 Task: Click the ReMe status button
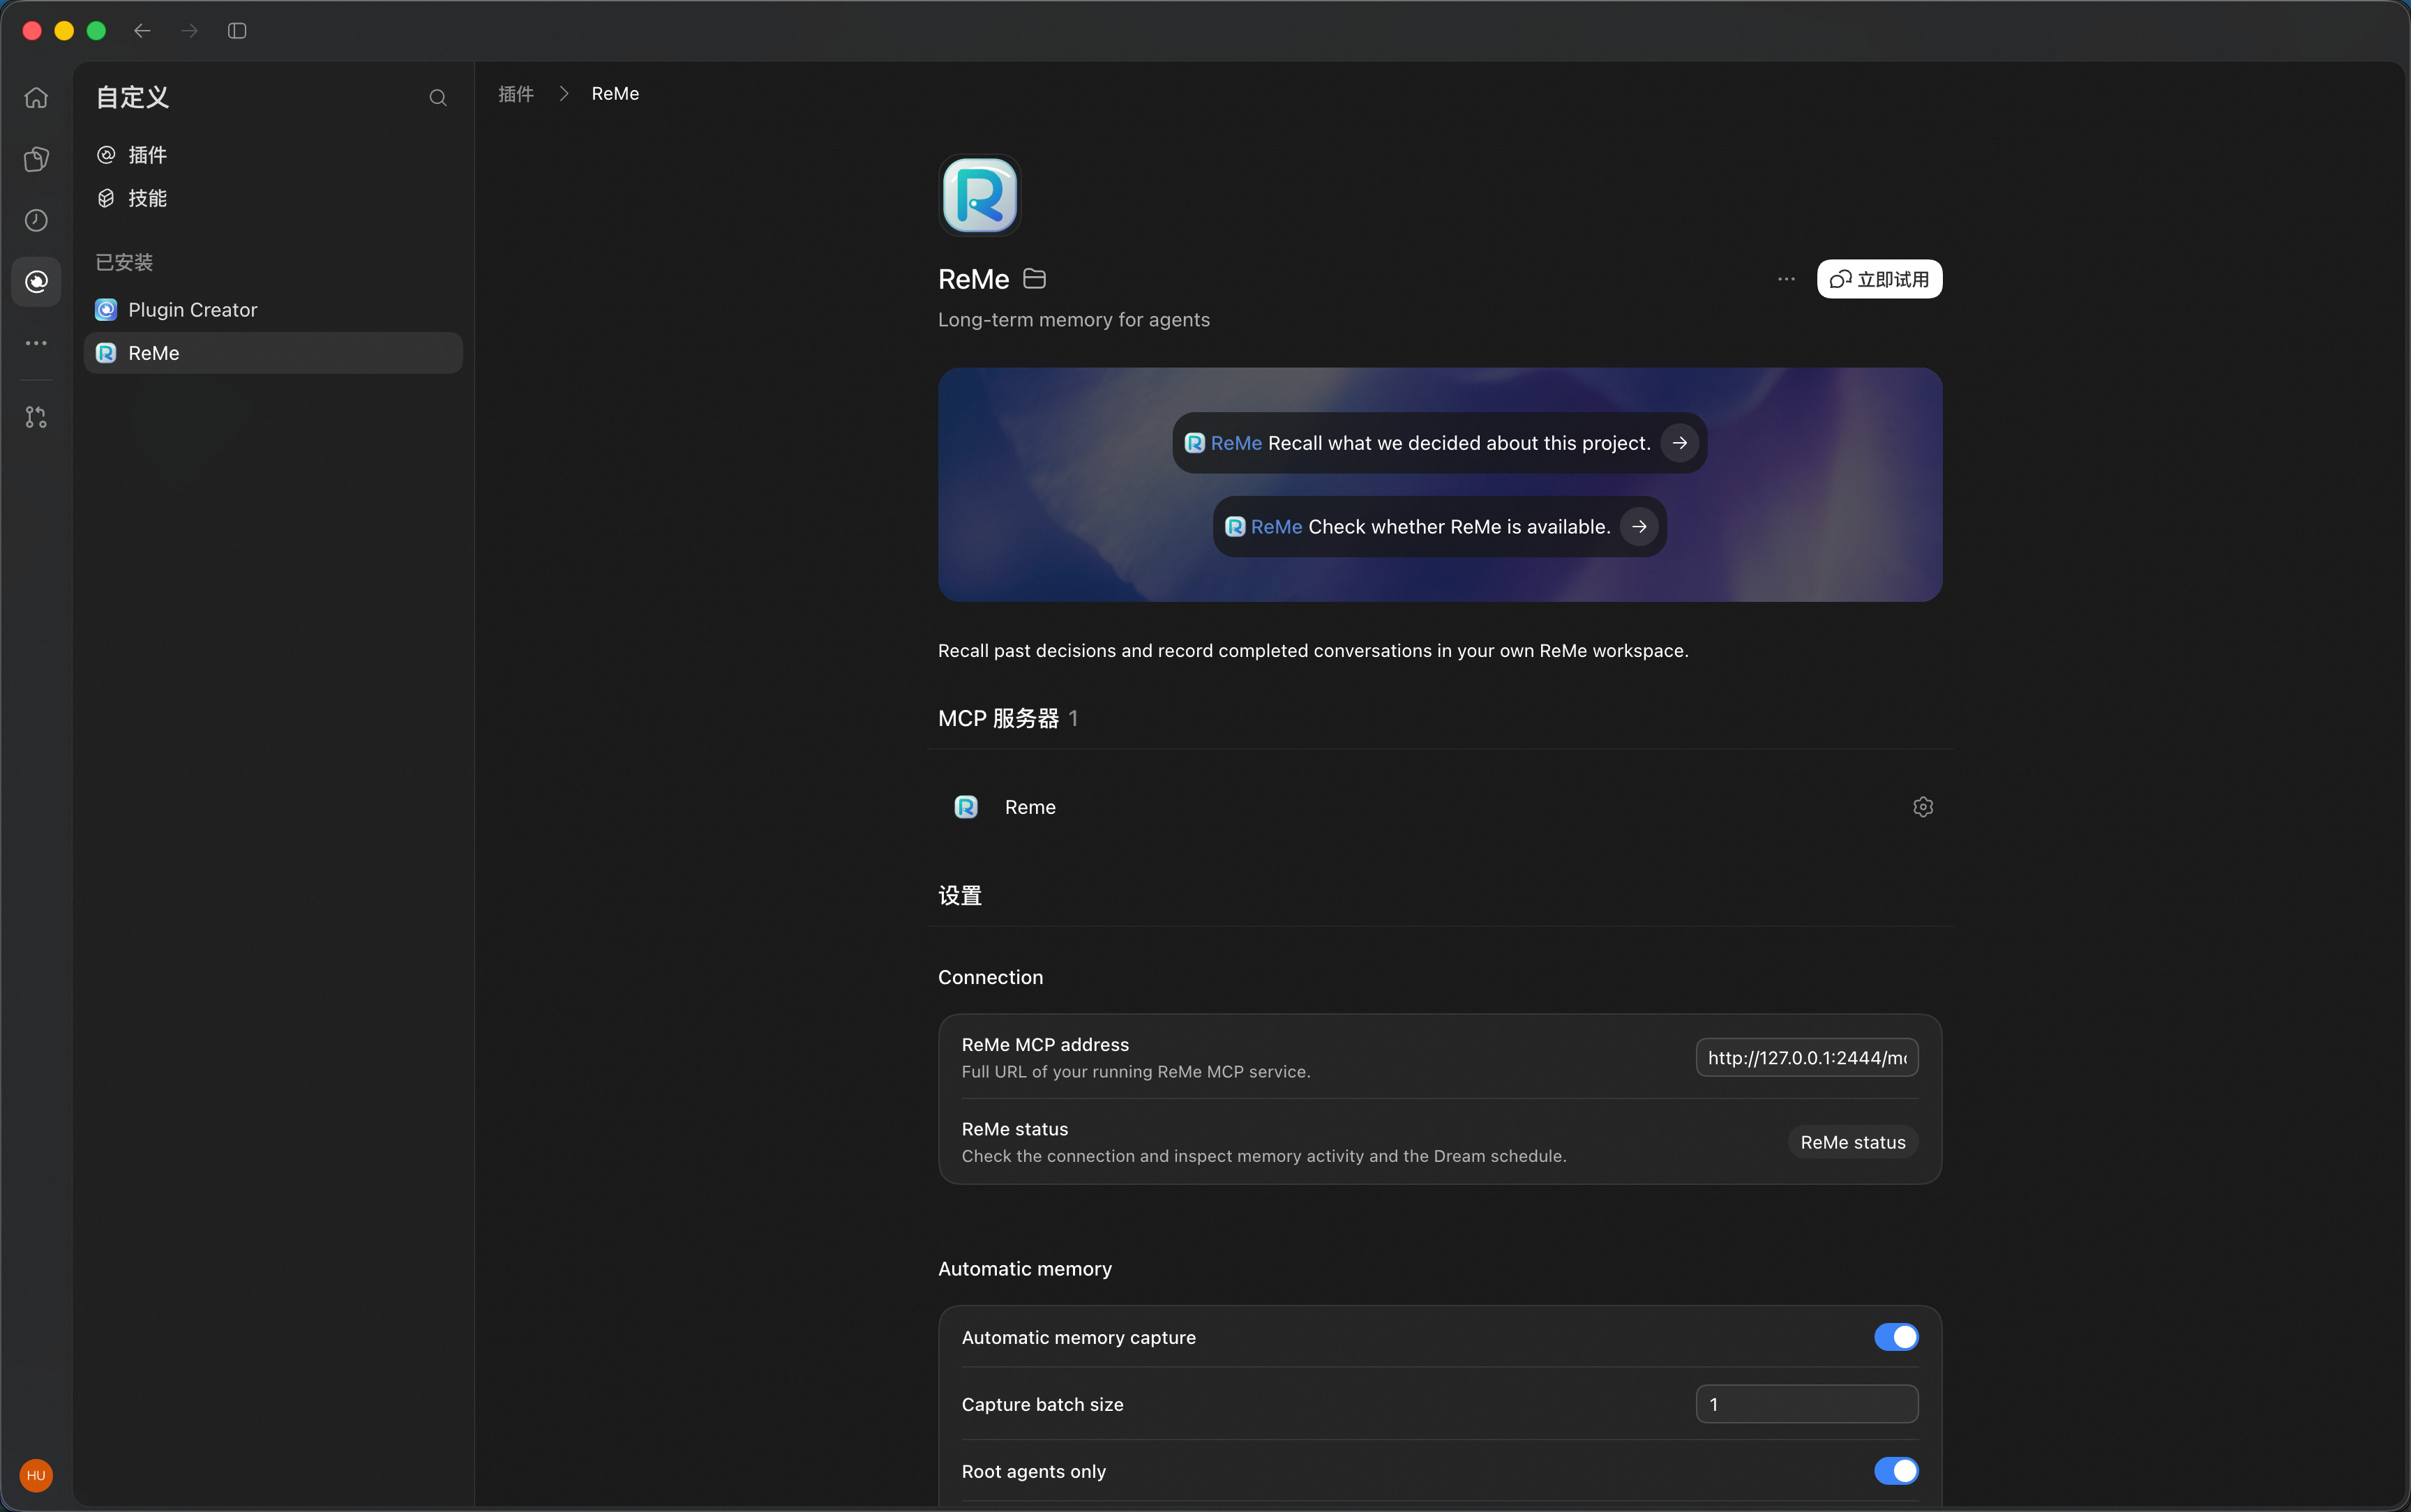point(1852,1142)
